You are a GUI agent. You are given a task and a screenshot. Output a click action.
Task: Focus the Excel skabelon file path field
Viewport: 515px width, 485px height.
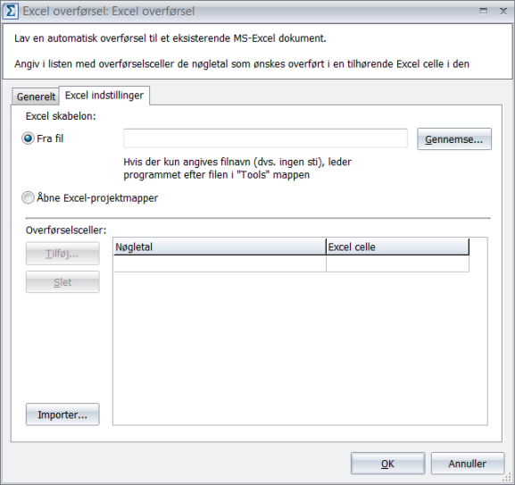(265, 138)
